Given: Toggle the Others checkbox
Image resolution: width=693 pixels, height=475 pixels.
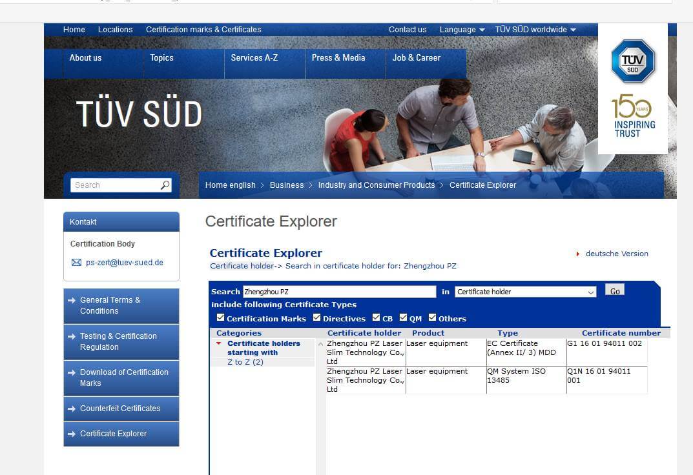Looking at the screenshot, I should pos(432,318).
